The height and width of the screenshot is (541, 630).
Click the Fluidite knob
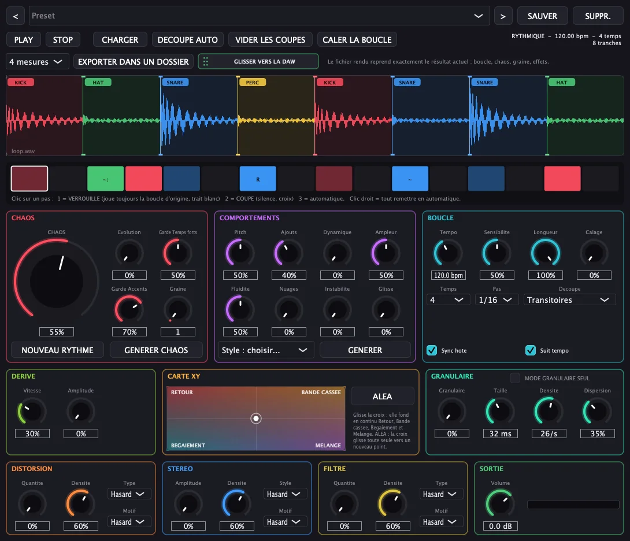pyautogui.click(x=240, y=310)
